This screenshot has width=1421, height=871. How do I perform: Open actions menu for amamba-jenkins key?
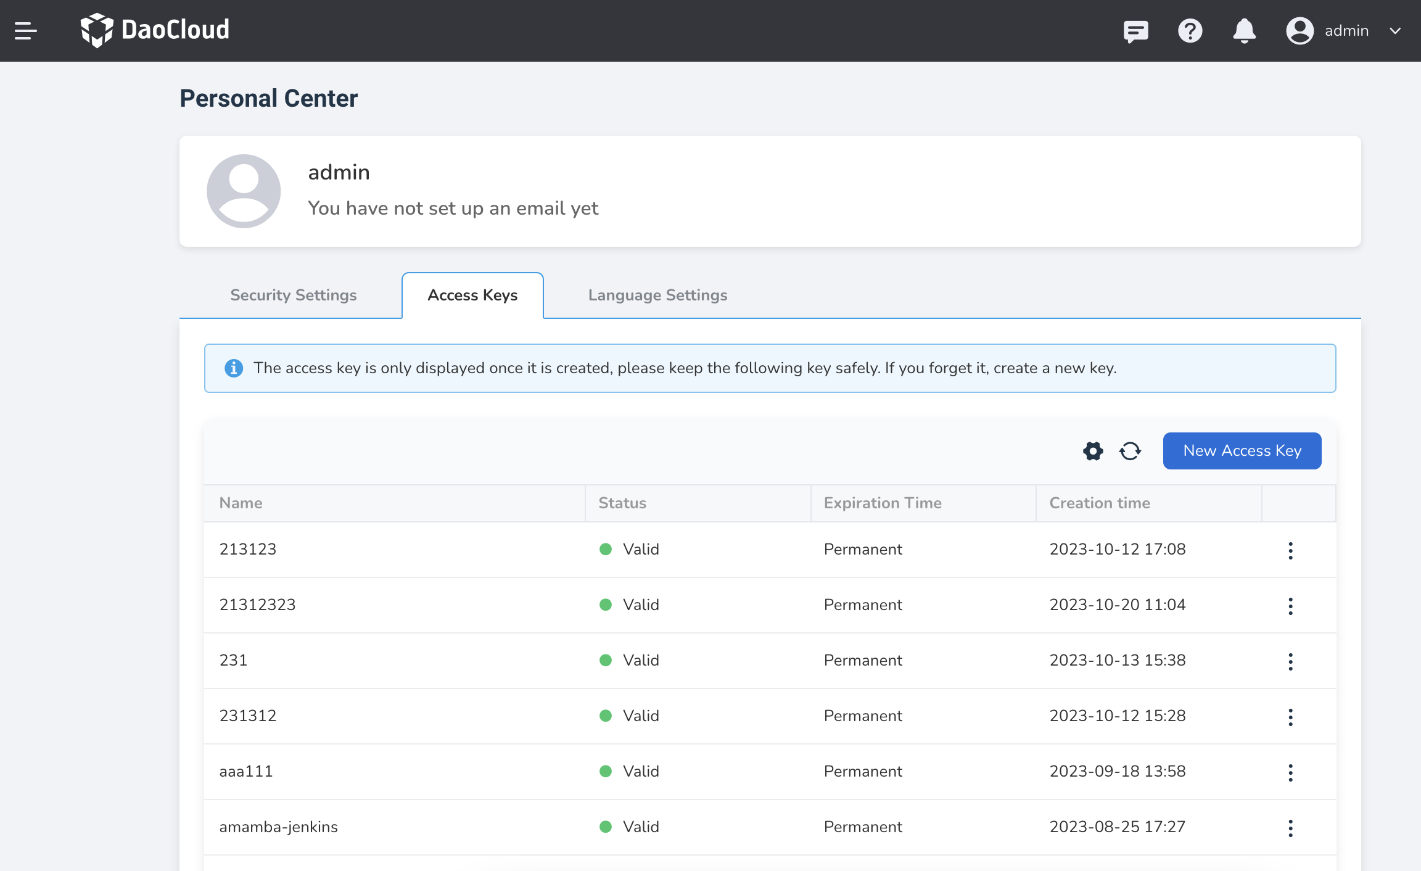click(x=1290, y=828)
